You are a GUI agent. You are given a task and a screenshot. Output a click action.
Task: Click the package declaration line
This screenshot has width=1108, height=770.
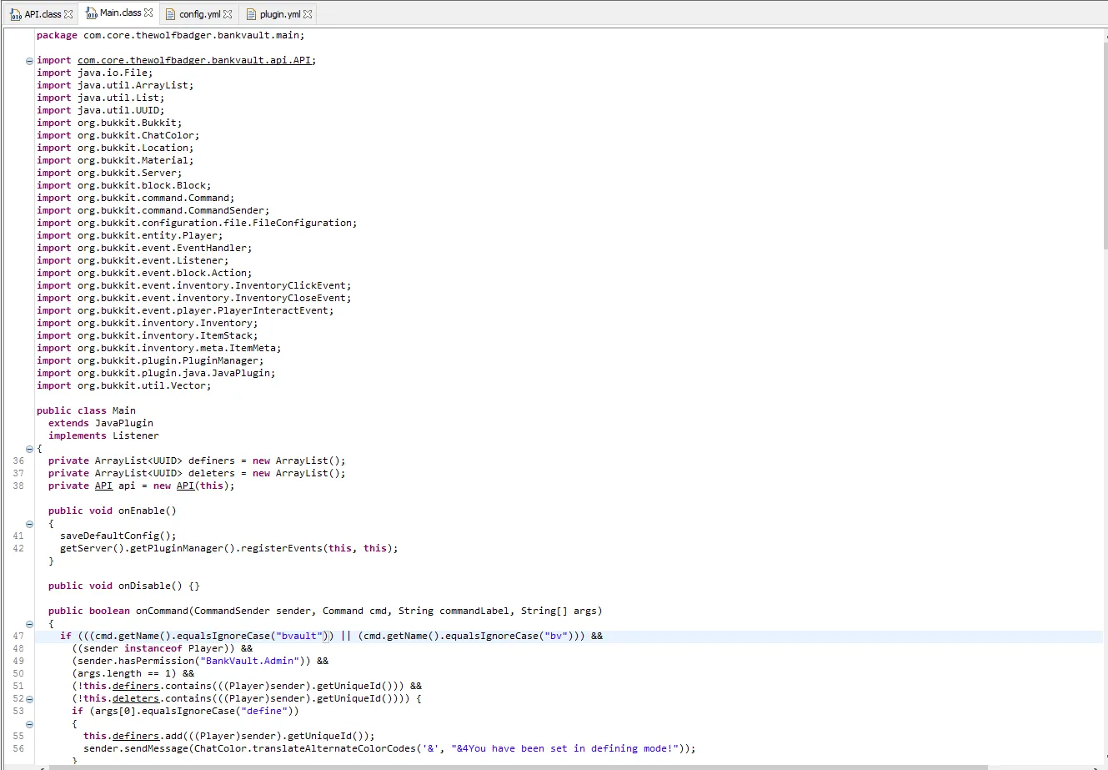[x=171, y=35]
